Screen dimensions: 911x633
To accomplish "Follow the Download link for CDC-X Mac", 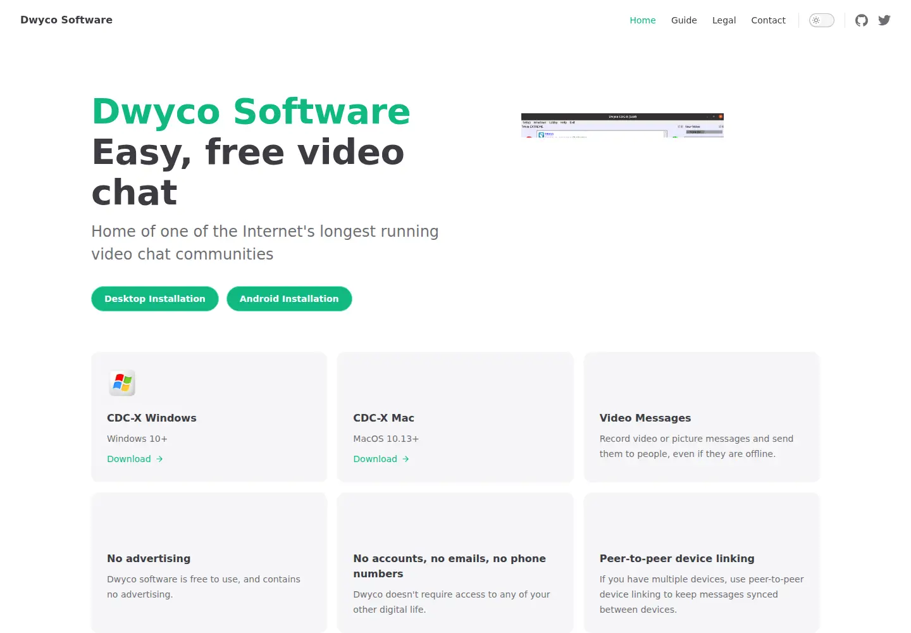I will click(x=381, y=459).
